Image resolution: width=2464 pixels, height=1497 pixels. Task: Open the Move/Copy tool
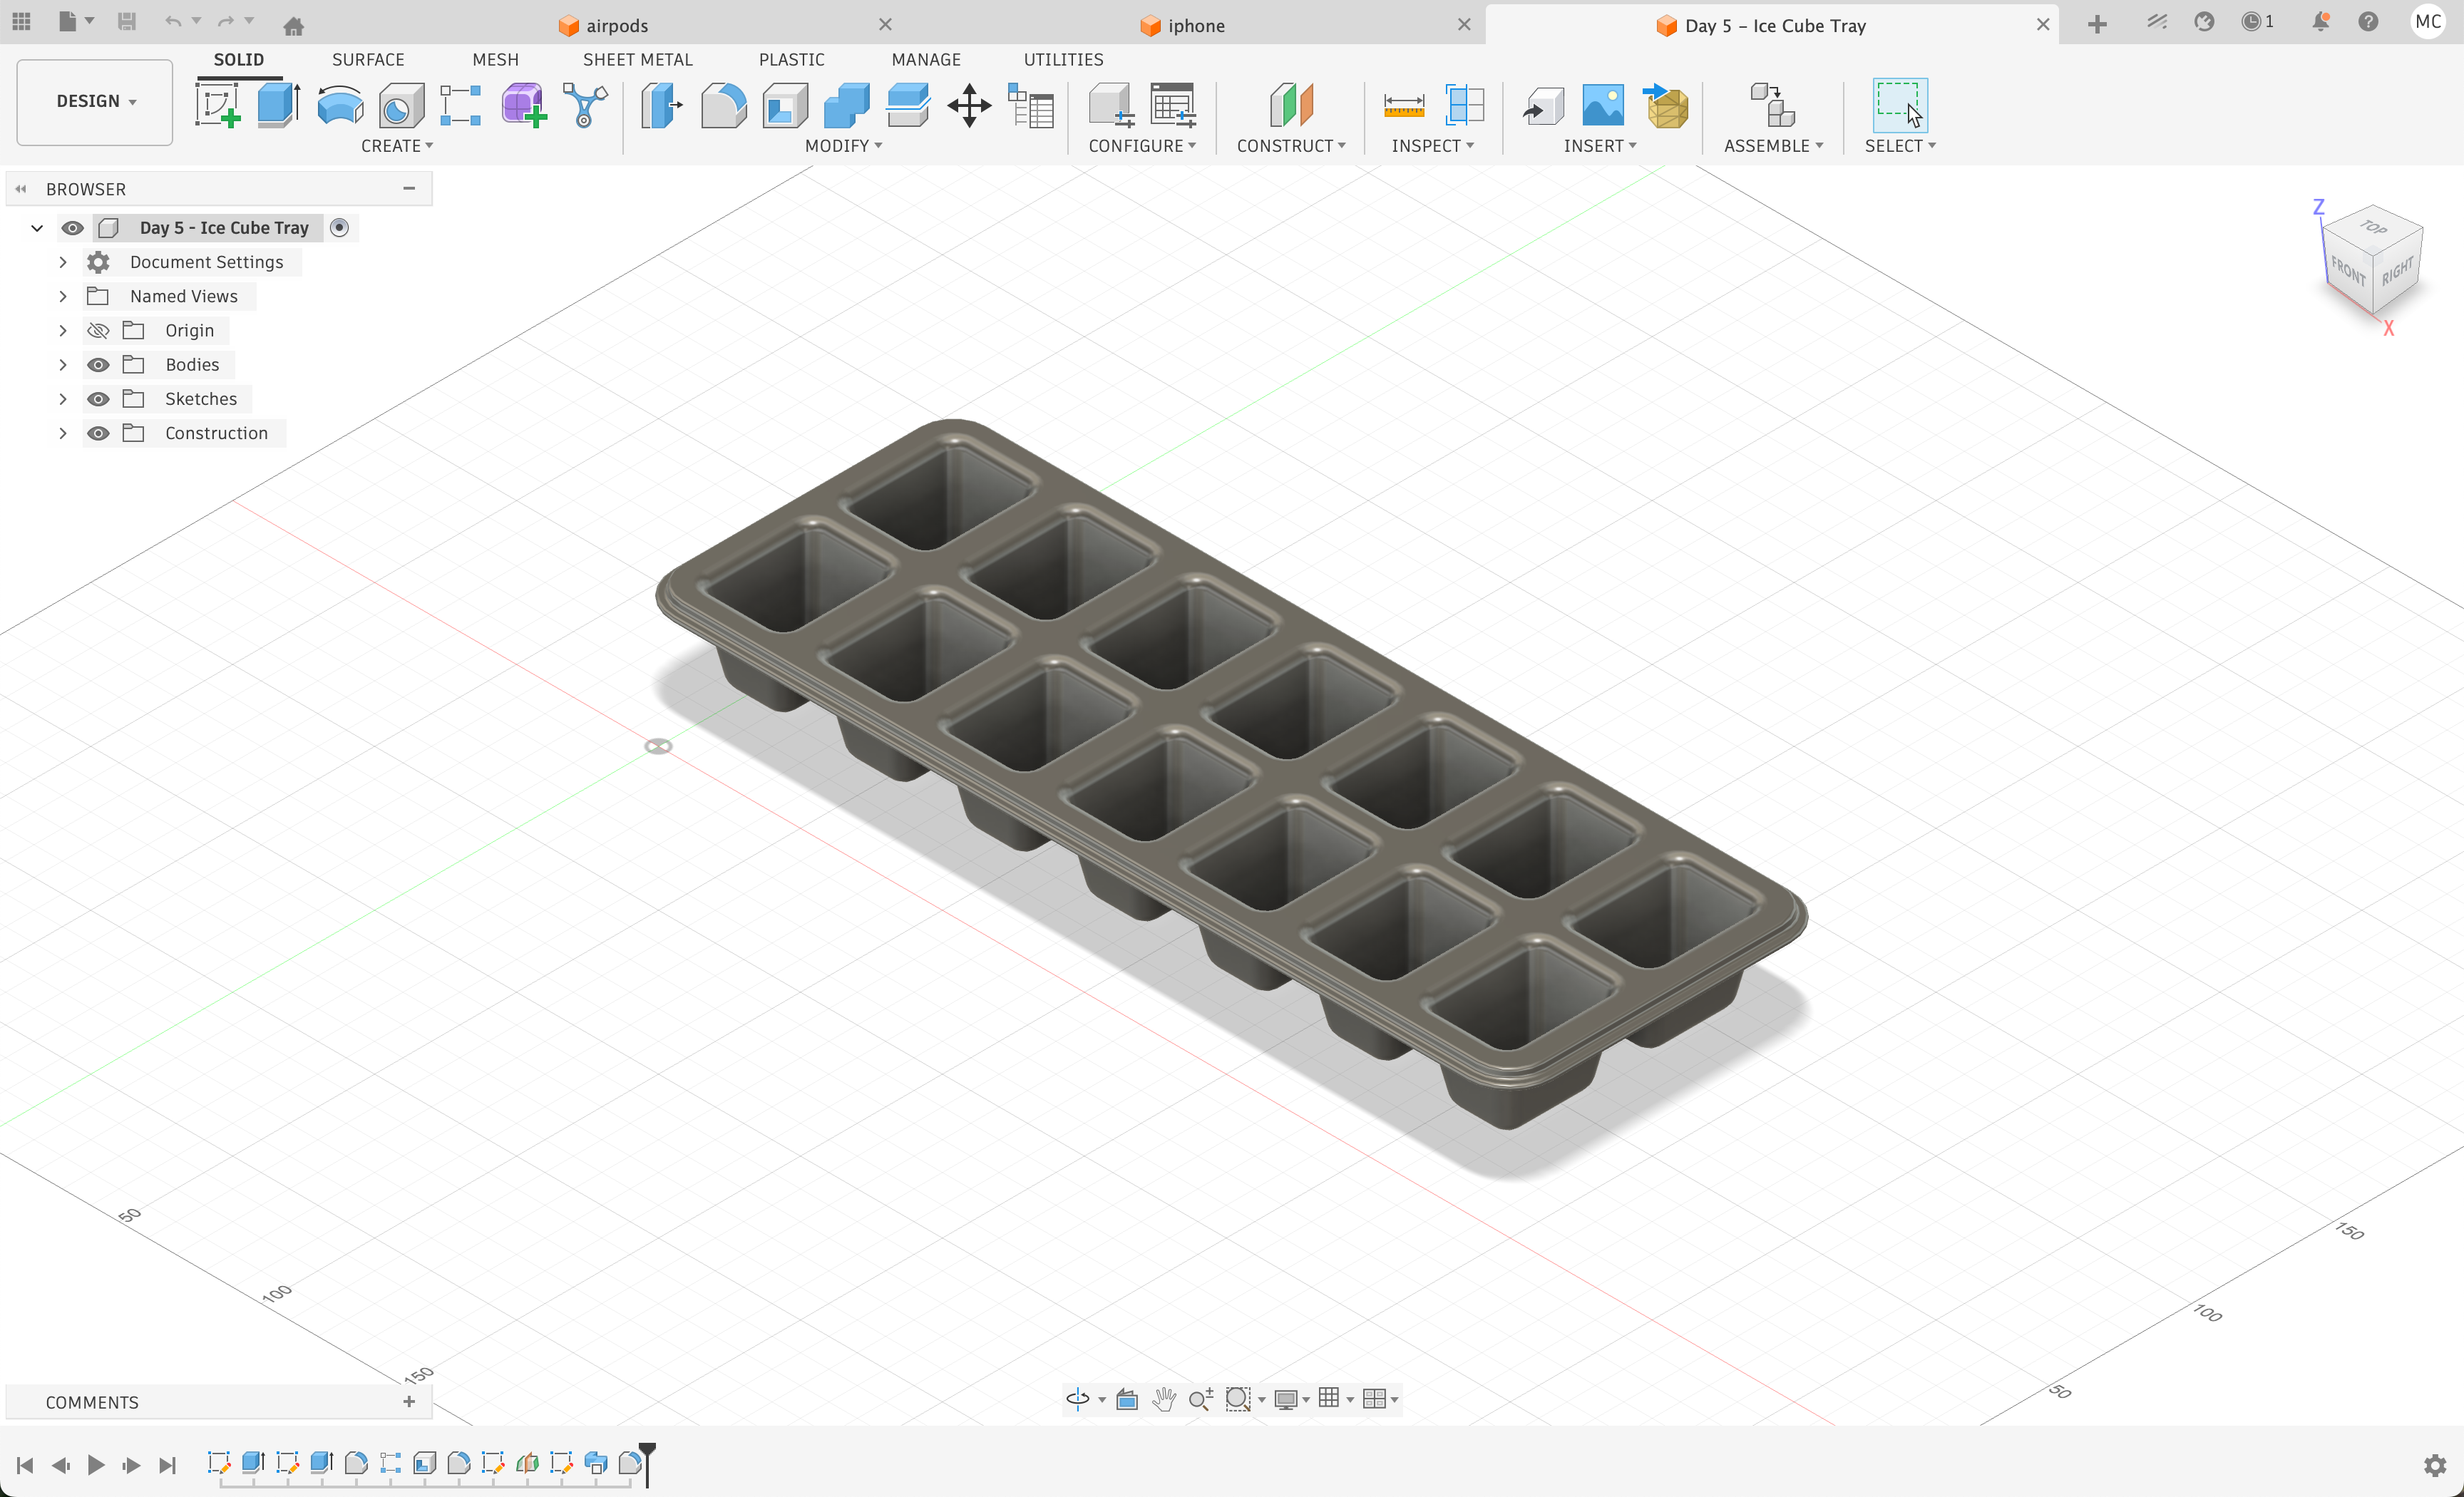pos(969,105)
